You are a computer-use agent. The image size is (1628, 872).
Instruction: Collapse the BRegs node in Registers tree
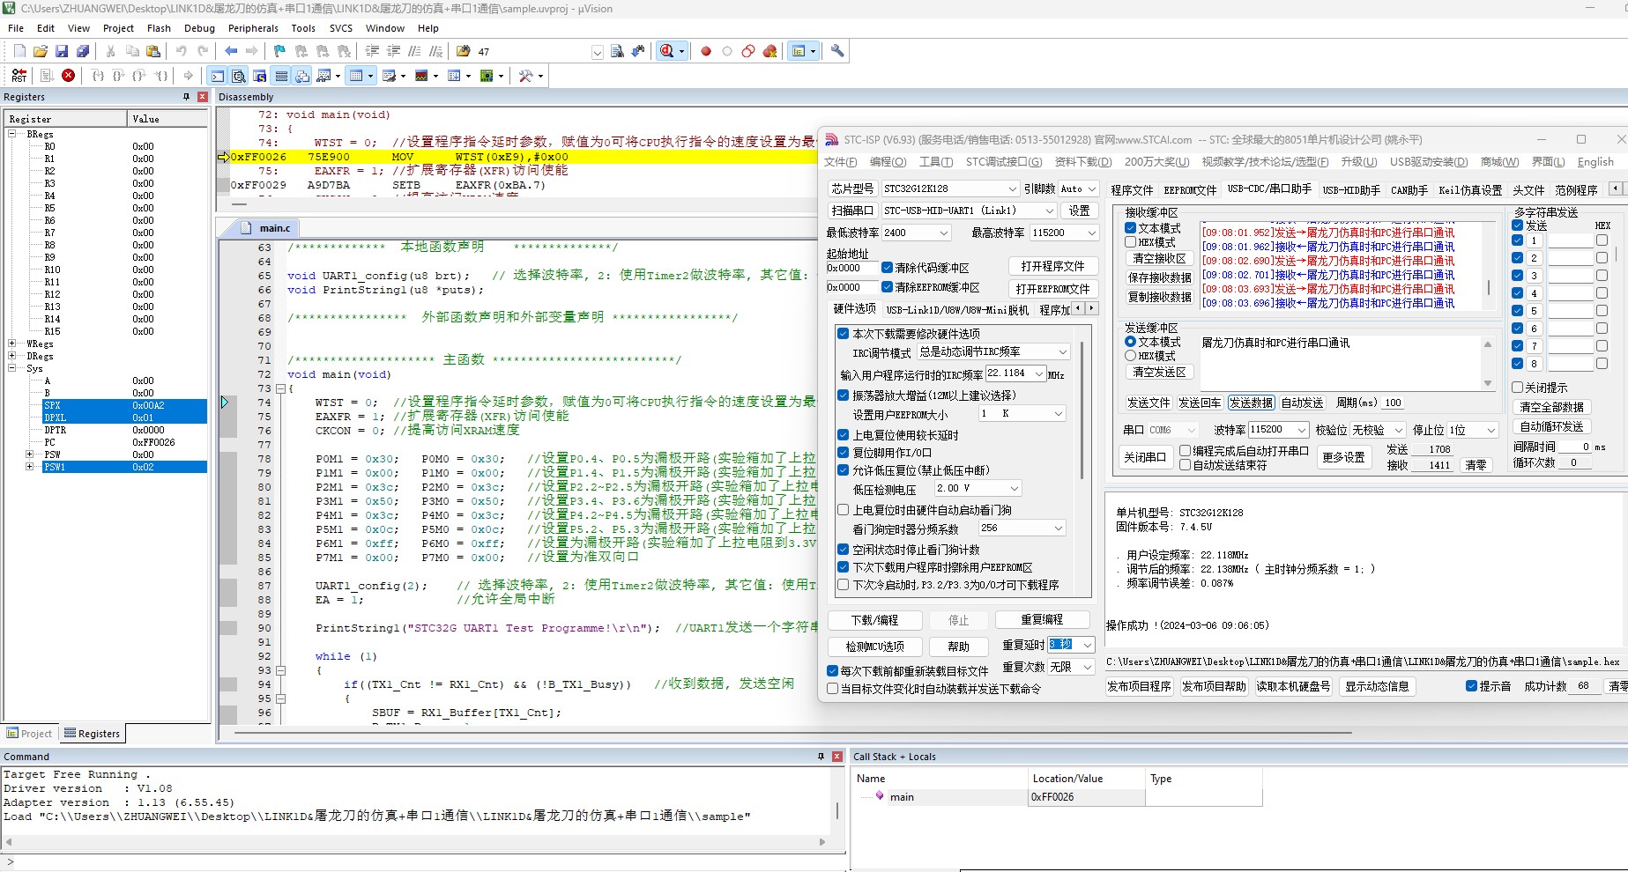12,134
